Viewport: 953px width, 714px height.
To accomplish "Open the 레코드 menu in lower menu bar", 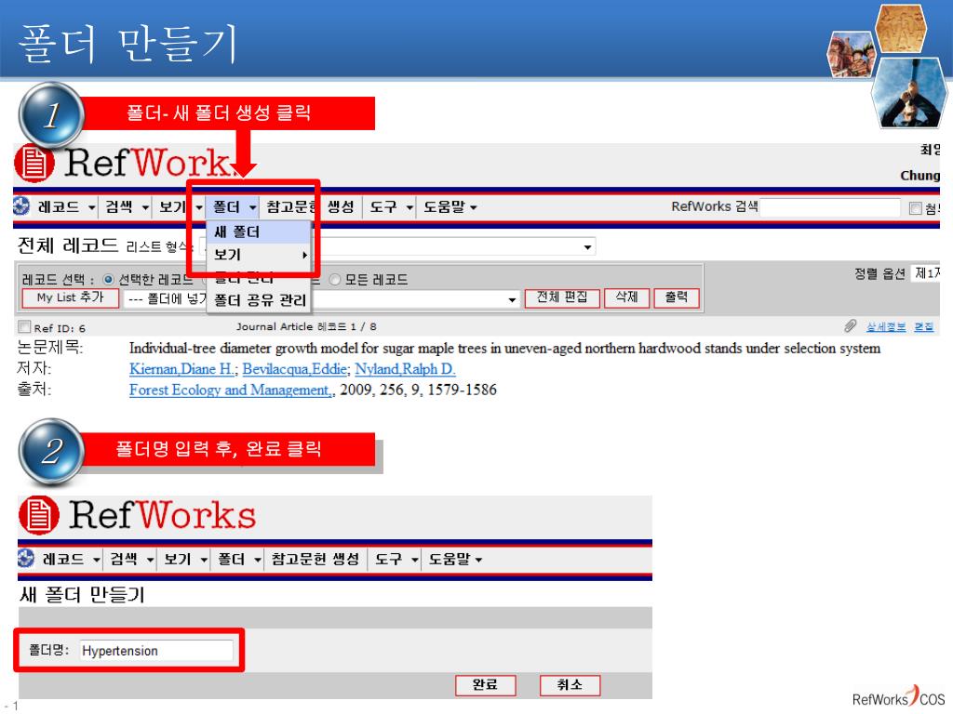I will 71,559.
